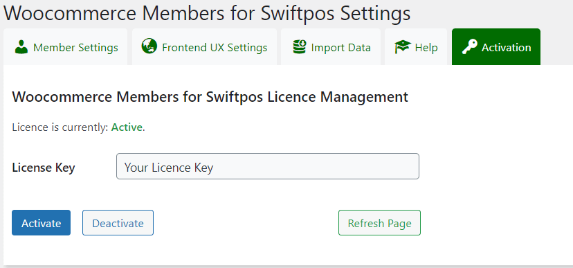
Task: Click the person icon on Member Settings tab
Action: (x=21, y=47)
